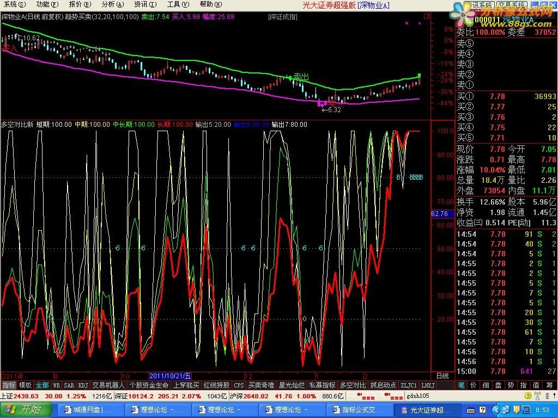
Task: Select the 多空对比 indicator tab
Action: [353, 385]
